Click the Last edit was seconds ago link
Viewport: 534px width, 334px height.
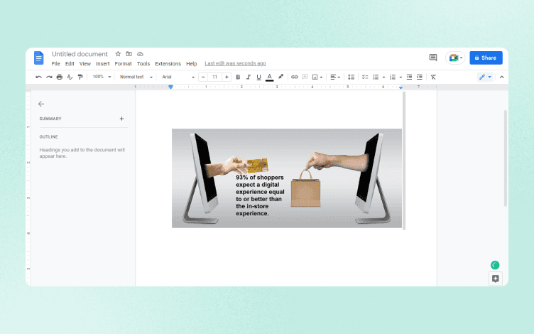[235, 63]
